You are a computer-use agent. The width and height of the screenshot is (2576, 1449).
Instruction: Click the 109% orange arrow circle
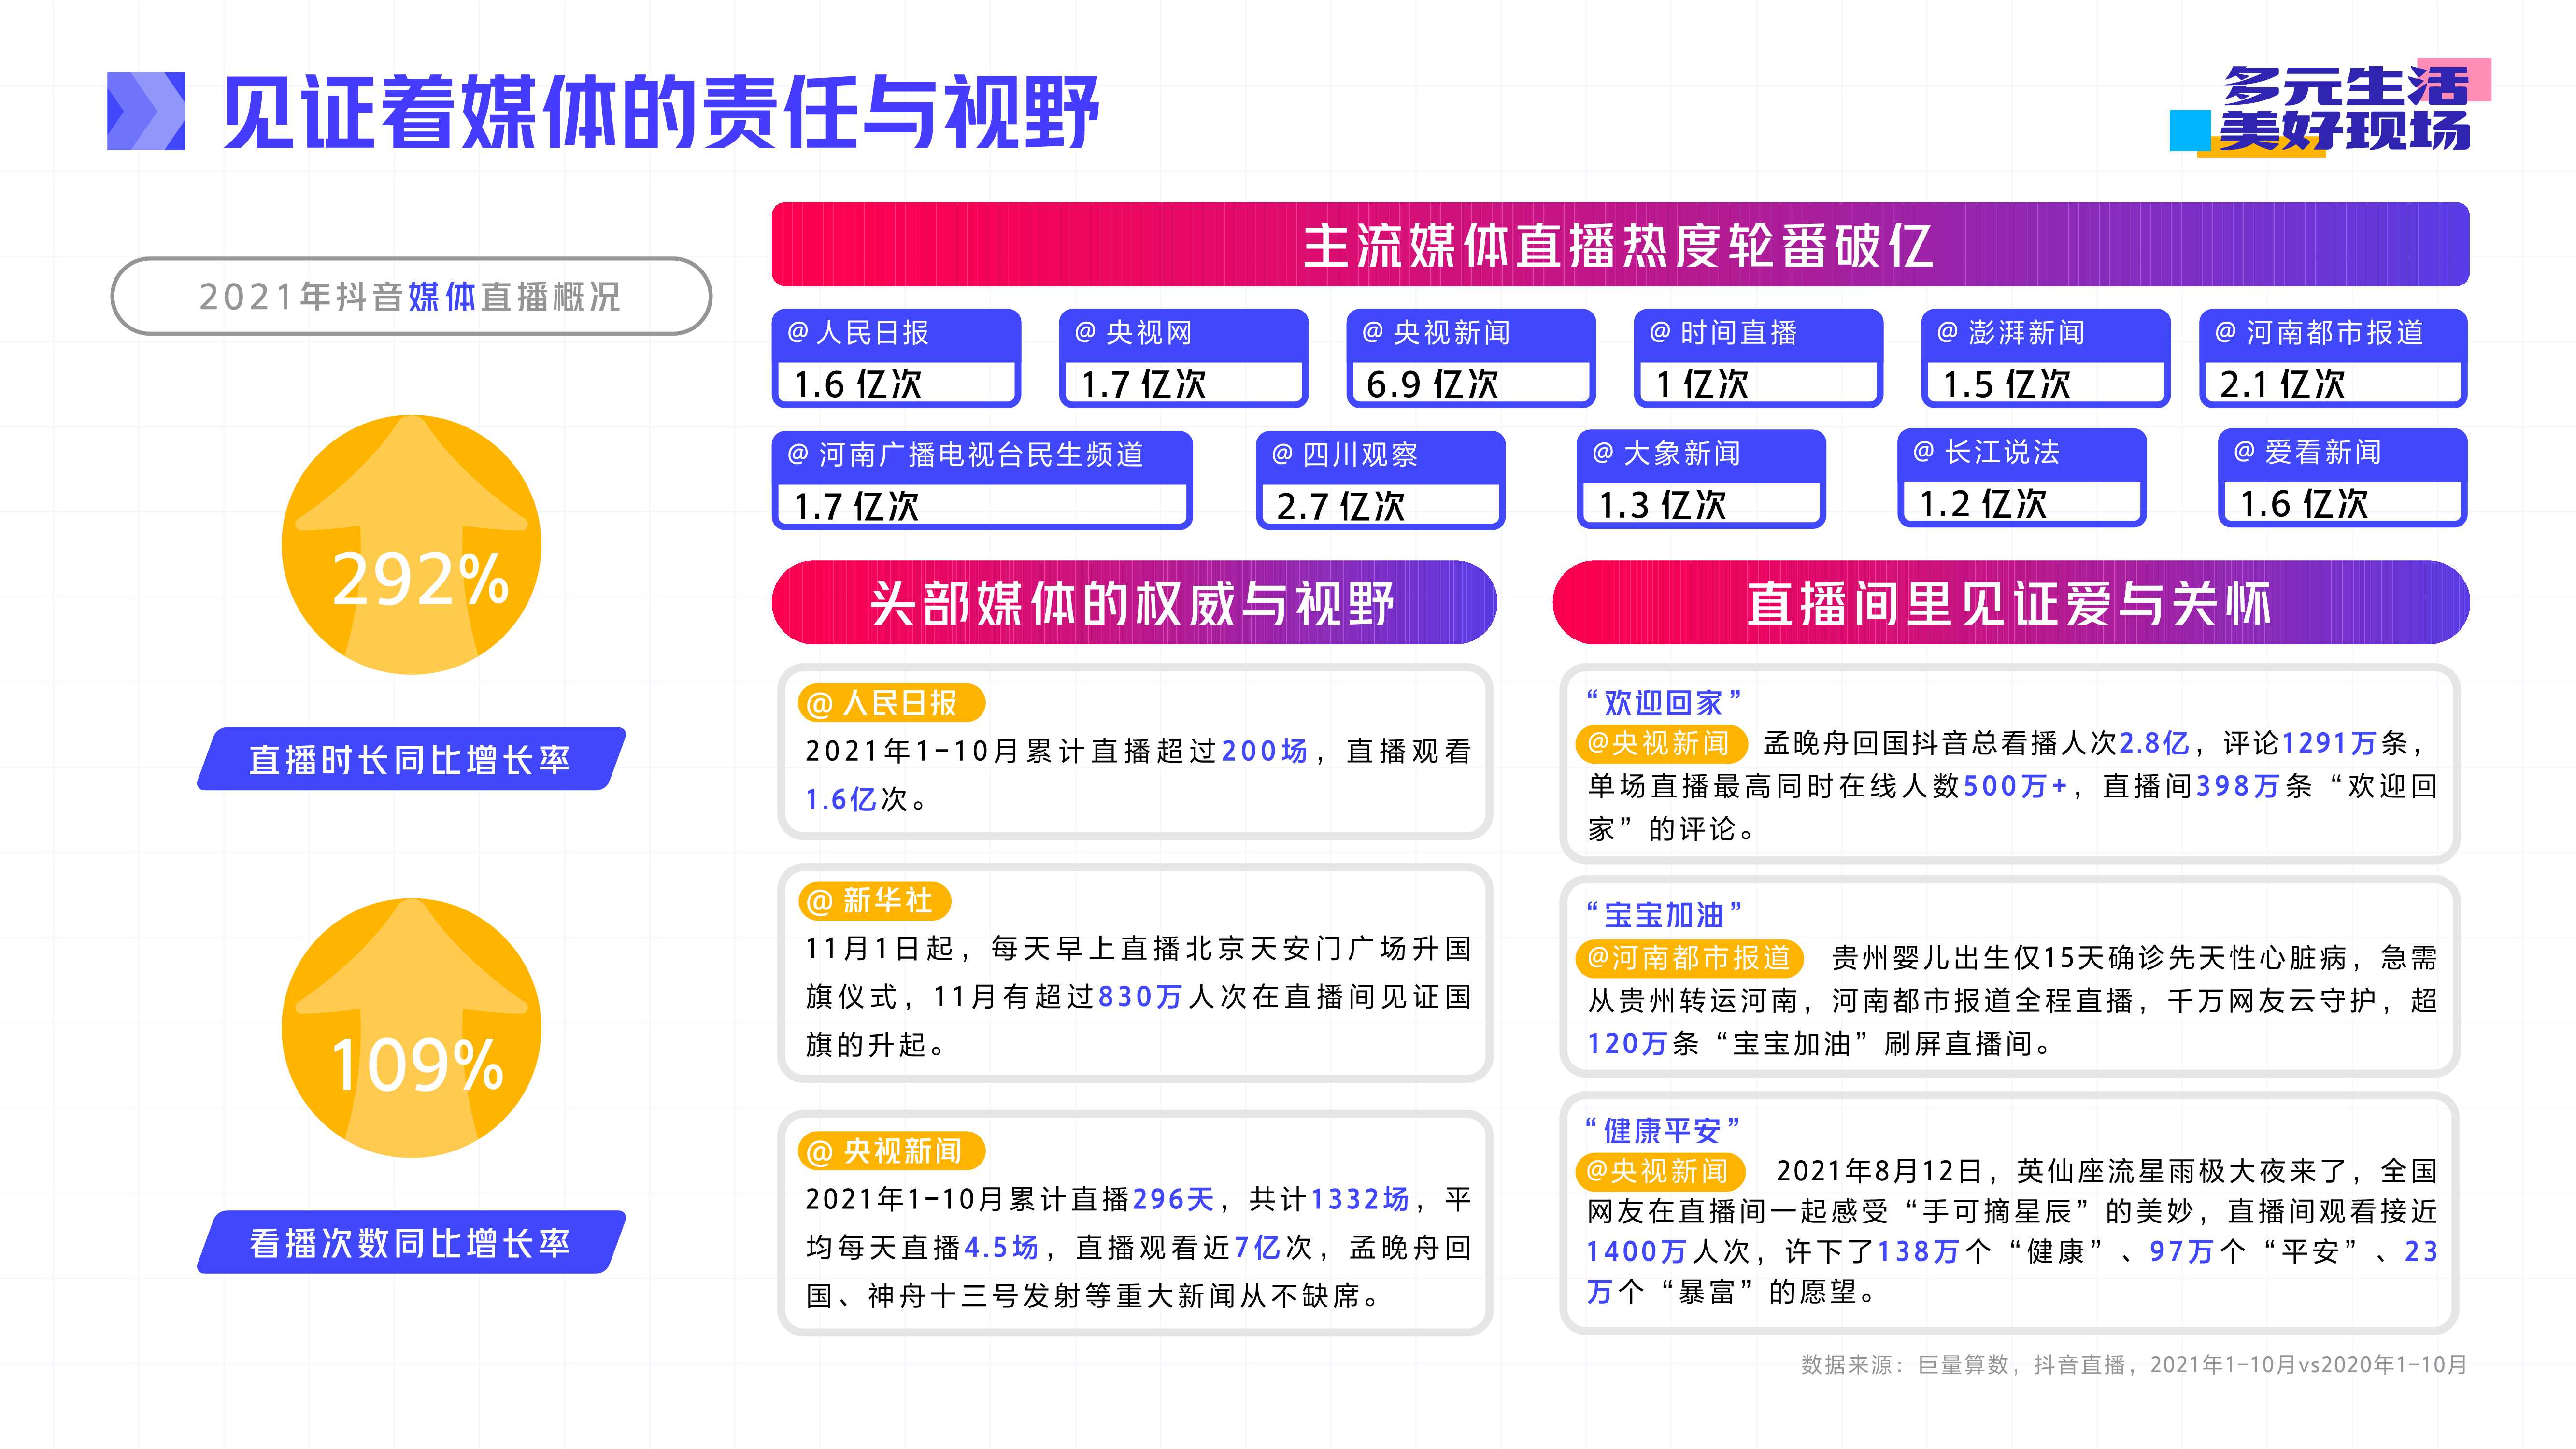(x=412, y=1028)
